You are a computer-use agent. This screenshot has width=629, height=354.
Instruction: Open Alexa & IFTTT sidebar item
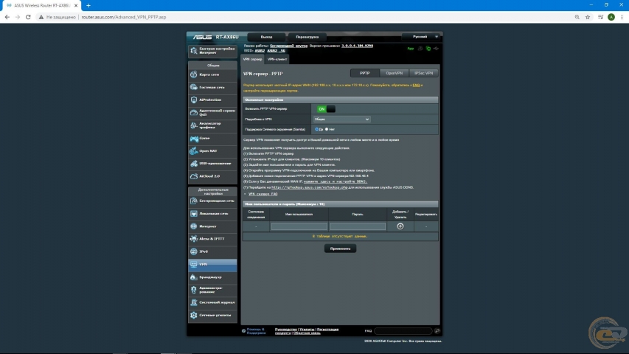[x=212, y=239]
